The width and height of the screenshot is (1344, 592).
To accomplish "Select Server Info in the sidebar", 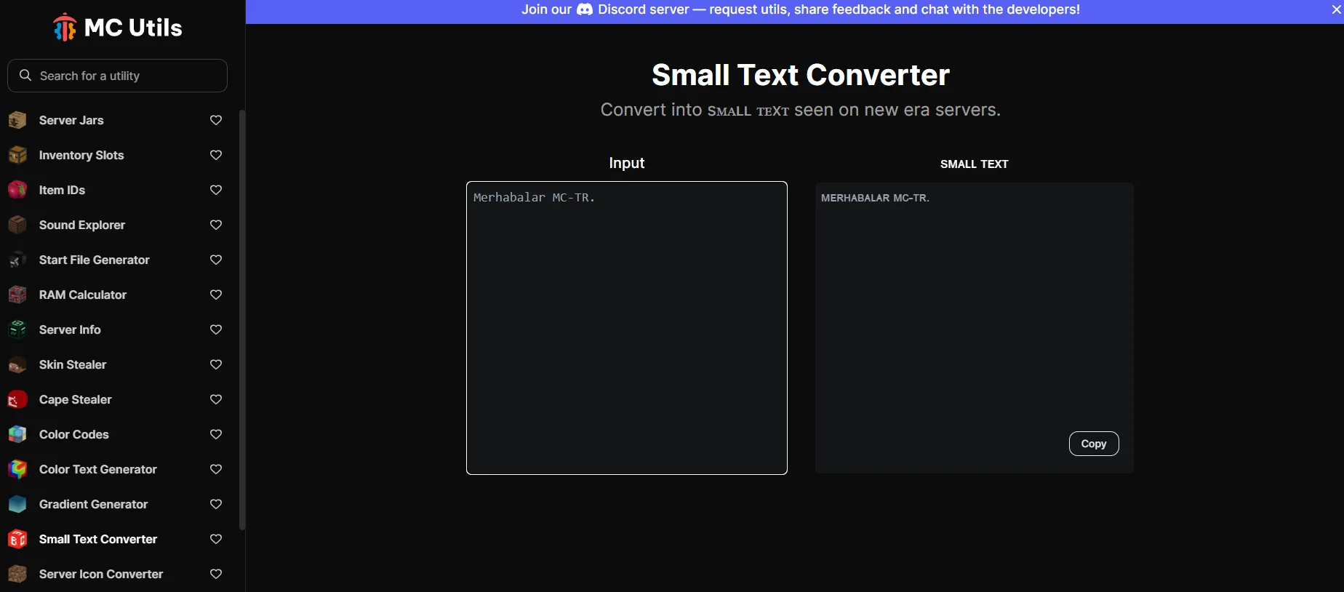I will 70,329.
